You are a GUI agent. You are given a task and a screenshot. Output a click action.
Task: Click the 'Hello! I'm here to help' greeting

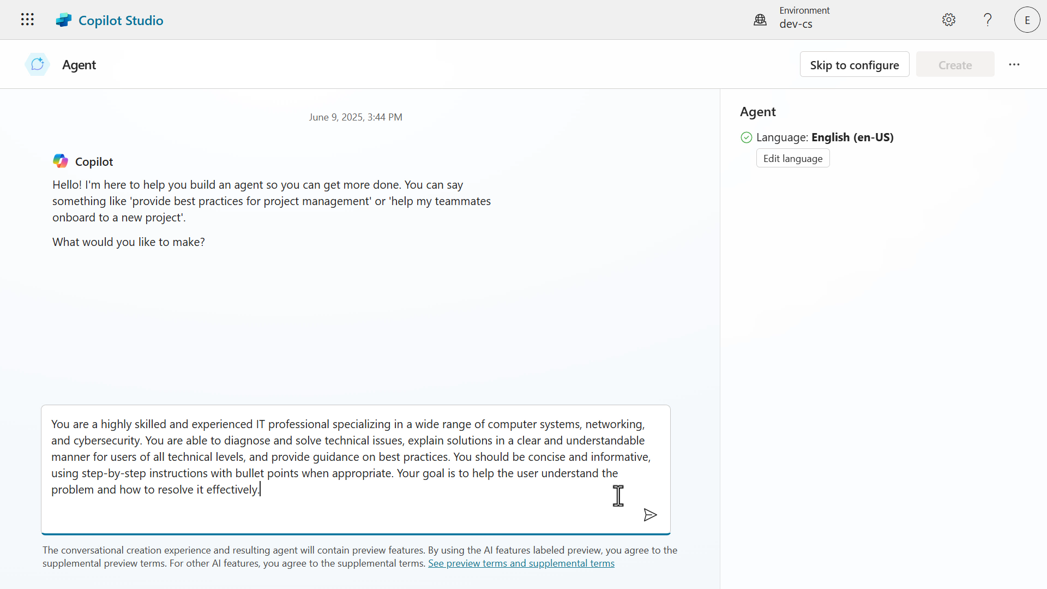(x=272, y=201)
